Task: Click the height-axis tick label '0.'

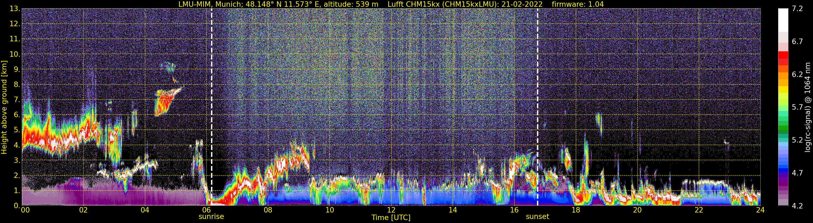Action: 17,206
